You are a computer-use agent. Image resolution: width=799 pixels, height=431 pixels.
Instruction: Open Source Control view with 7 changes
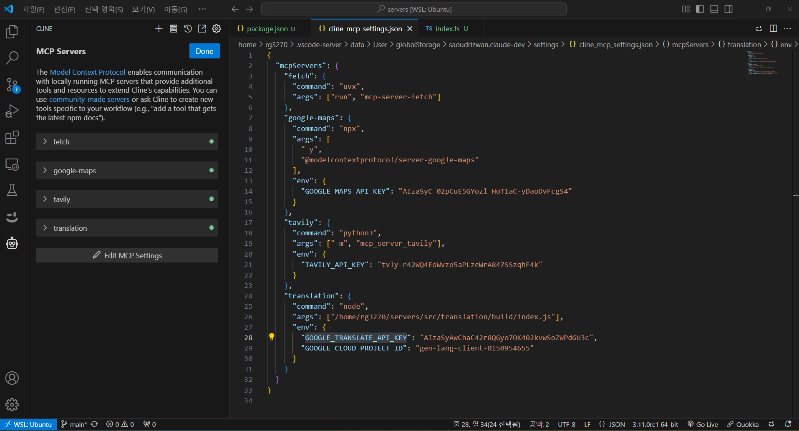[12, 85]
